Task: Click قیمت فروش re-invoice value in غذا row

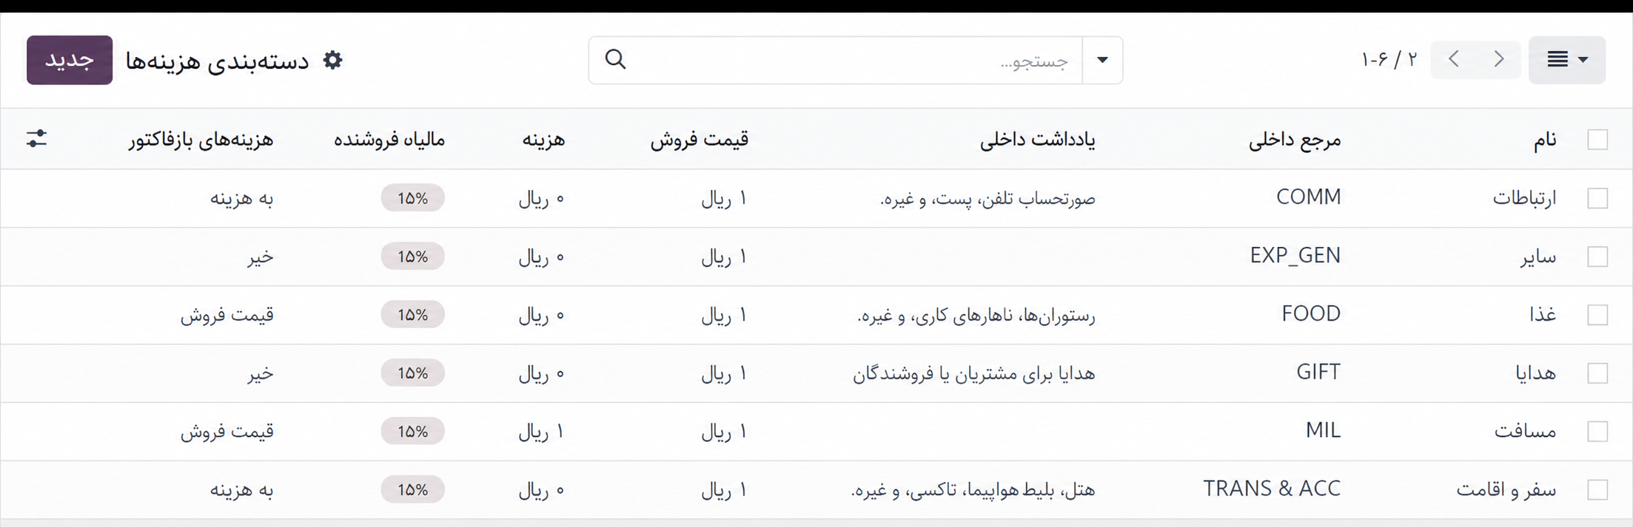Action: coord(227,315)
